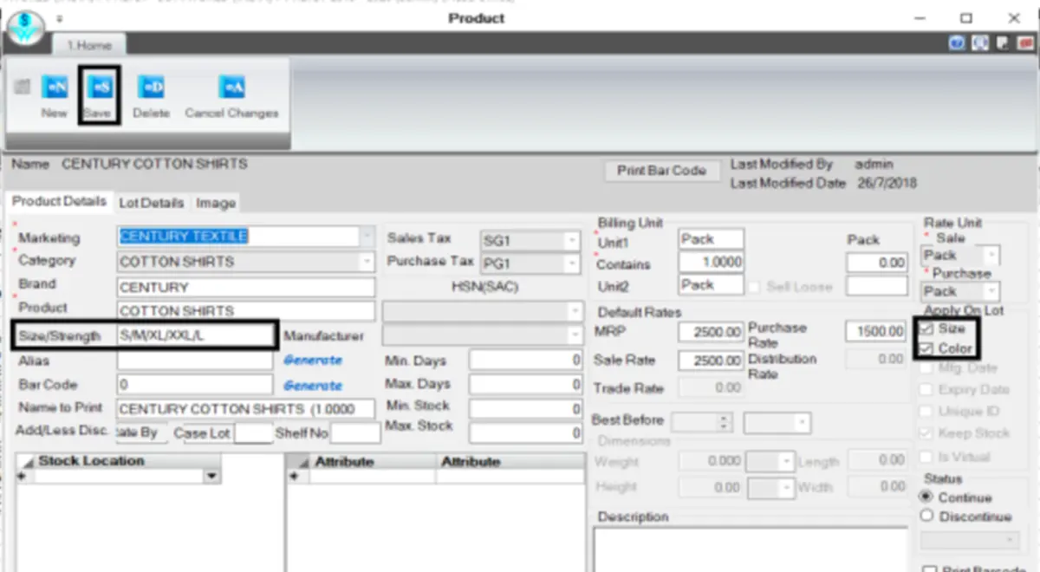Screen dimensions: 1040x572
Task: Open the quick access arrow beside the logo
Action: (59, 17)
